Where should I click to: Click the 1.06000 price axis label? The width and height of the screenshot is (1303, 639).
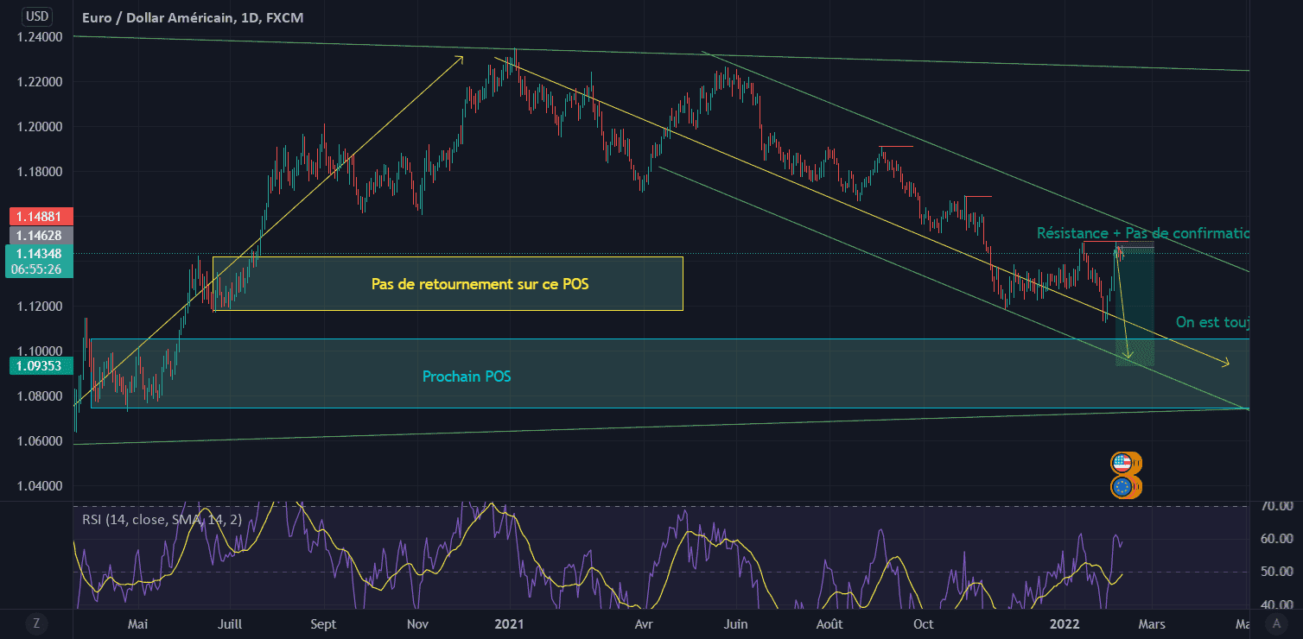(39, 441)
